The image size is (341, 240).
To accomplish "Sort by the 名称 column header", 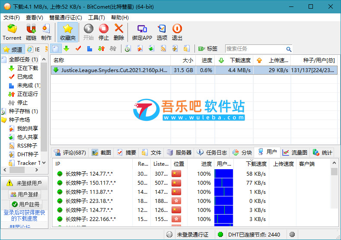I will (x=111, y=60).
